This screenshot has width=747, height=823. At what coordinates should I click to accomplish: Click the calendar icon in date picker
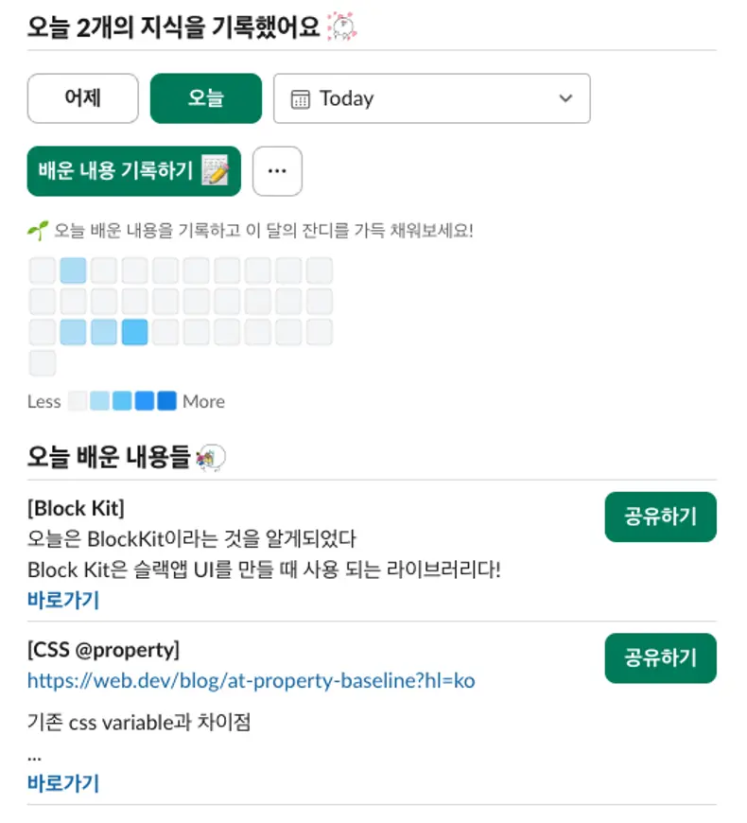click(300, 99)
